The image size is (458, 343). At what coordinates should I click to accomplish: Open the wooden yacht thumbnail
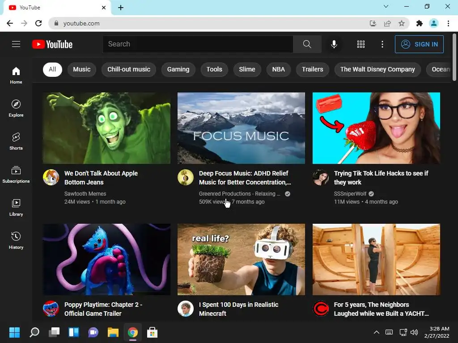pos(376,259)
